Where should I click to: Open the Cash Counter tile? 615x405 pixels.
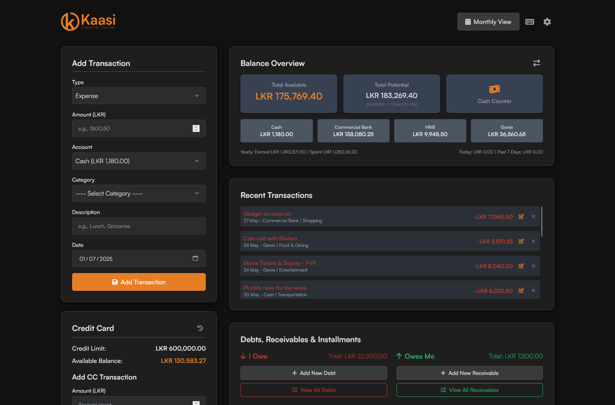coord(494,94)
